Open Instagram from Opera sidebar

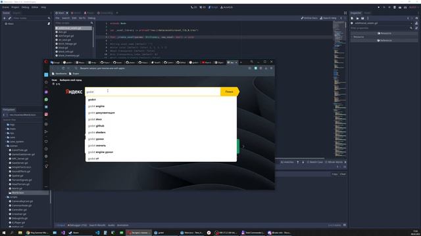tap(46, 114)
